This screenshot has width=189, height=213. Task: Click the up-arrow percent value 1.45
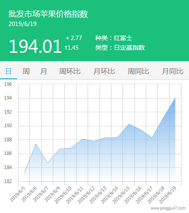coord(72,48)
